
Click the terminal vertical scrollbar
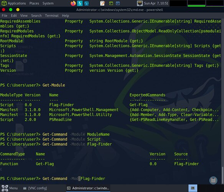click(x=223, y=101)
